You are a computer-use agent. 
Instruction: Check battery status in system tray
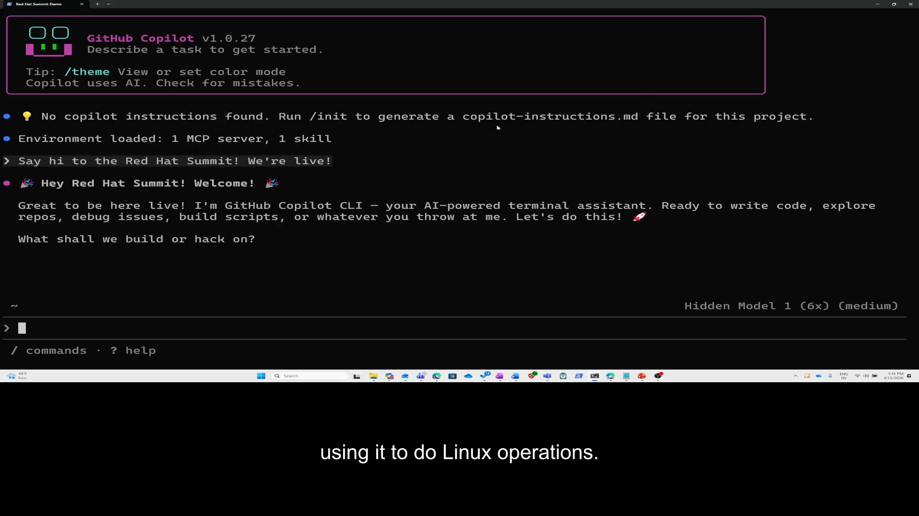[875, 376]
